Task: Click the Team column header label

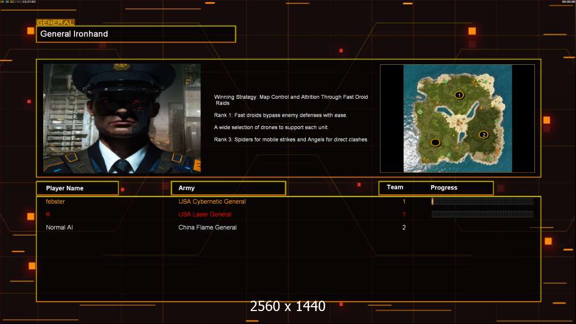Action: (395, 187)
